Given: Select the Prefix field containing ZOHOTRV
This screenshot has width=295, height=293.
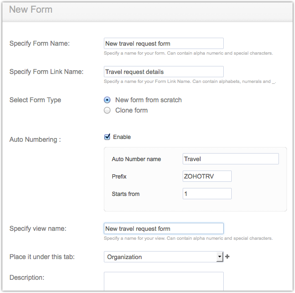Looking at the screenshot, I should point(207,176).
